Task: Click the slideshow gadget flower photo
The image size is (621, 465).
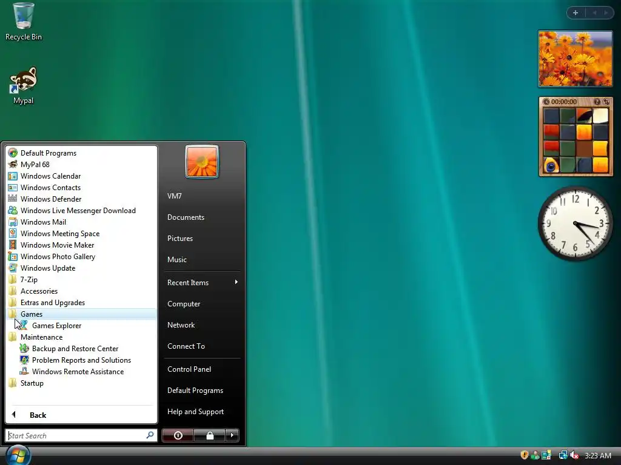Action: click(x=576, y=59)
